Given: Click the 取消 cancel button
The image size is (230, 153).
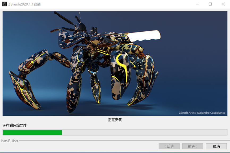Looking at the screenshot, I should coord(216,146).
